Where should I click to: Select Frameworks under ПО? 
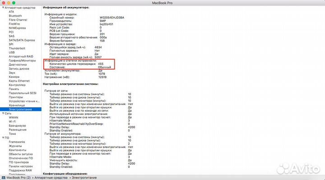point(17,142)
